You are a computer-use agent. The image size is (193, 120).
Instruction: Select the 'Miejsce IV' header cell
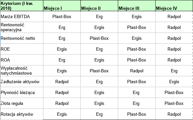(x=174, y=6)
